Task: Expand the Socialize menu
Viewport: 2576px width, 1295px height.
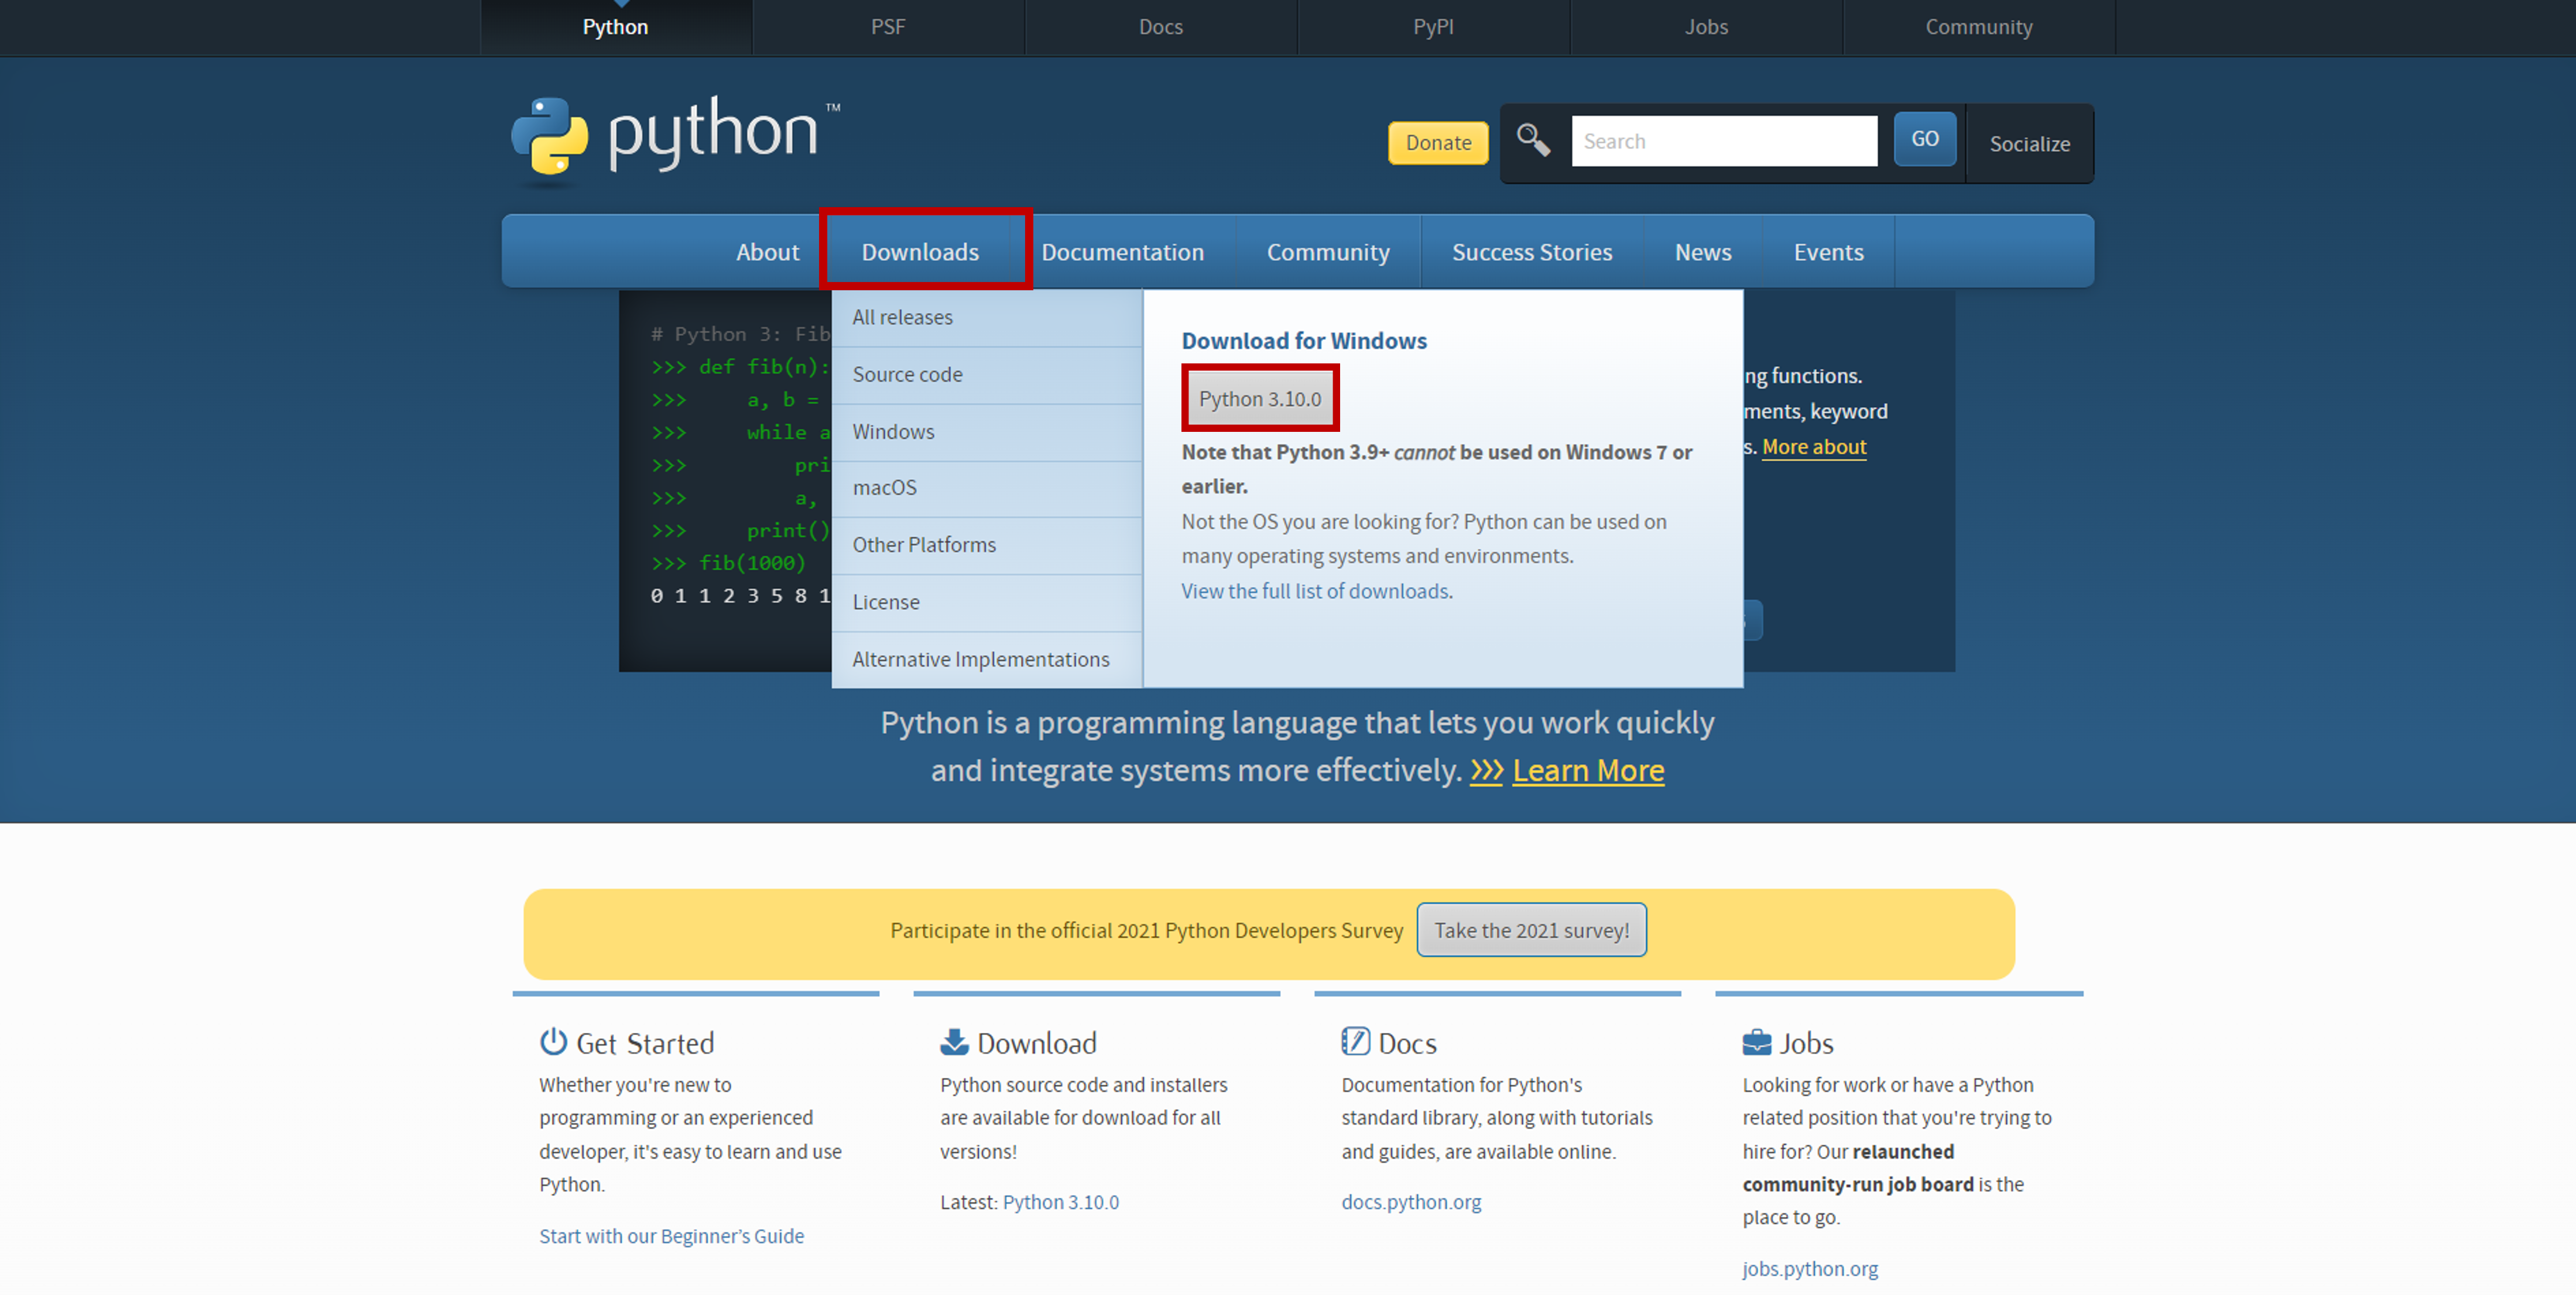Action: [x=2029, y=144]
